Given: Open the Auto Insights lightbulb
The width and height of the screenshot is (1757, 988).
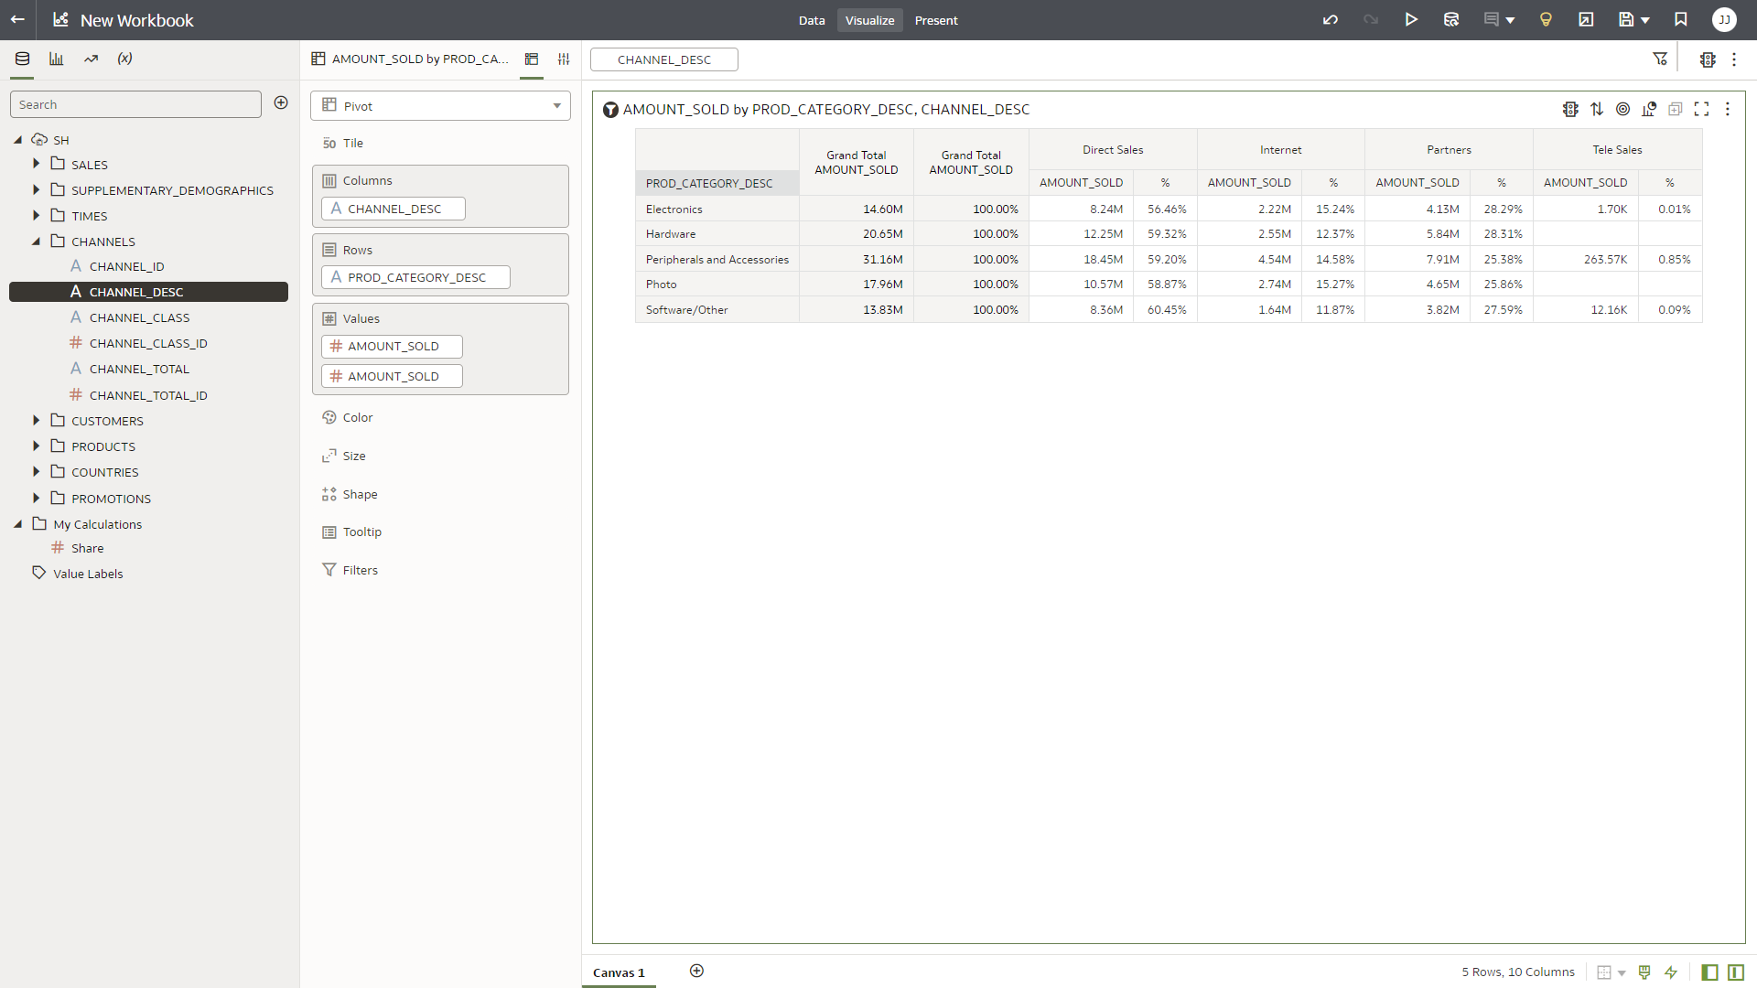Looking at the screenshot, I should pyautogui.click(x=1546, y=20).
